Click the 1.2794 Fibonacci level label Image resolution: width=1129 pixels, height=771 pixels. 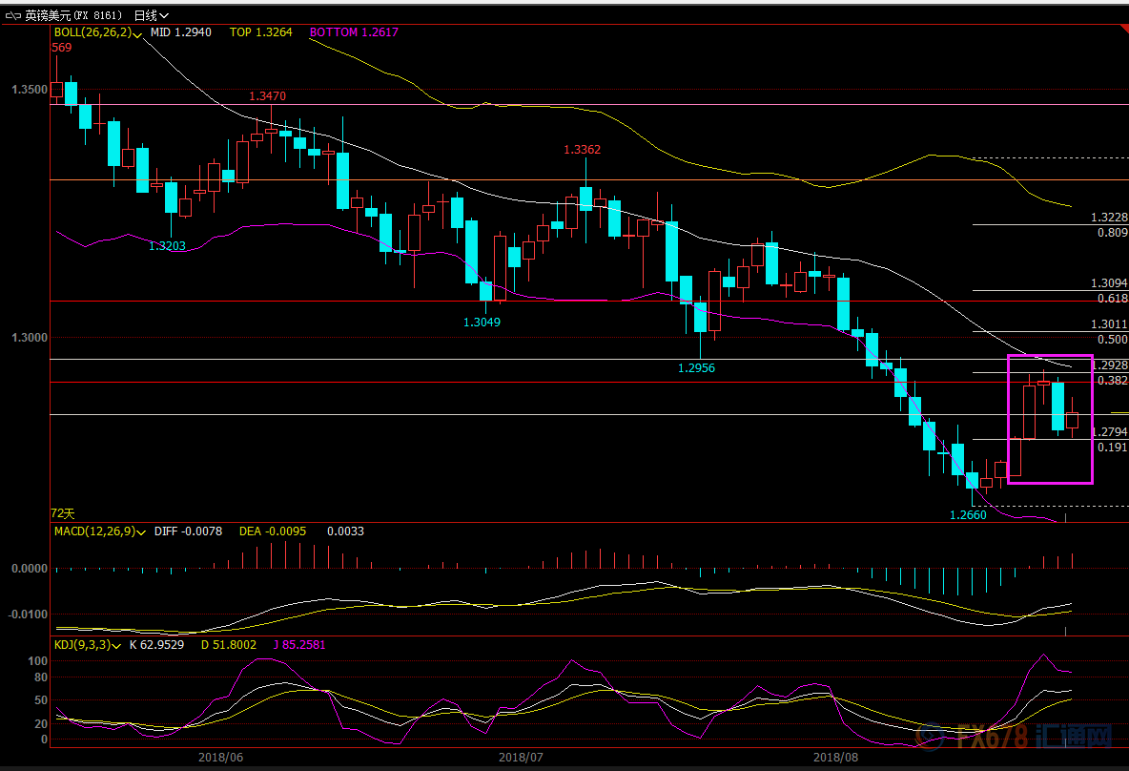point(1110,432)
